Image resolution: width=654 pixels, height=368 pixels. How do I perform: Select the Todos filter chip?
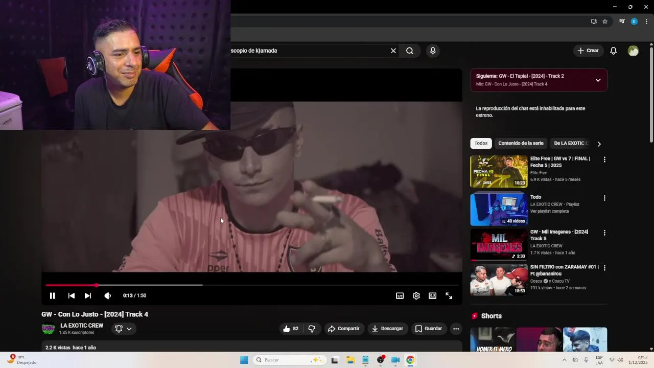(481, 144)
